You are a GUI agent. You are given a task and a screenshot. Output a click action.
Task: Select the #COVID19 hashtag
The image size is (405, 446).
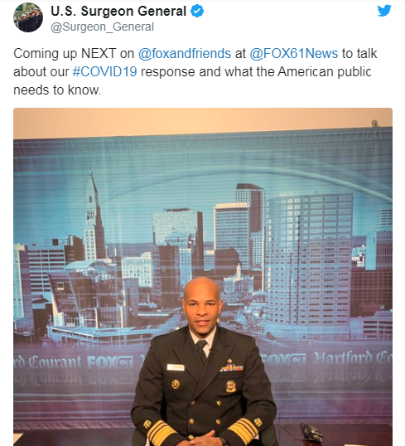tap(104, 71)
